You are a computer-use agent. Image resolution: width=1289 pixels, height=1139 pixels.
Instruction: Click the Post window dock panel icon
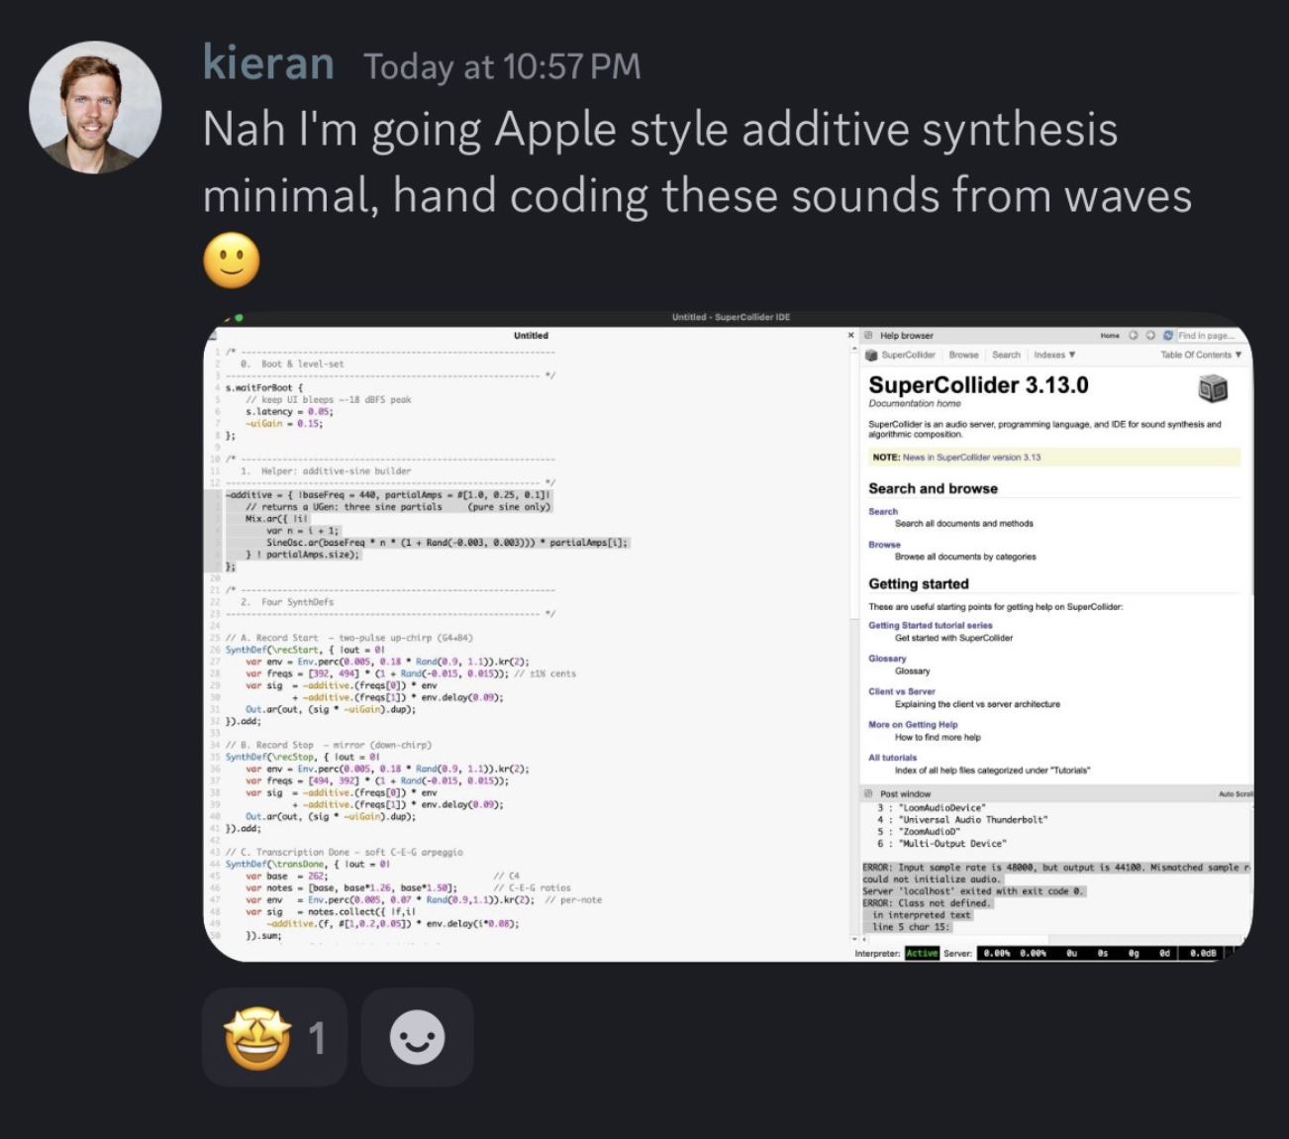(x=868, y=793)
